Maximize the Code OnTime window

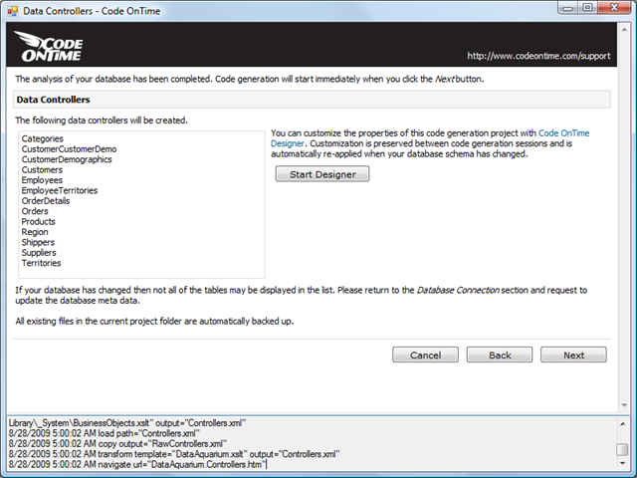(x=587, y=8)
